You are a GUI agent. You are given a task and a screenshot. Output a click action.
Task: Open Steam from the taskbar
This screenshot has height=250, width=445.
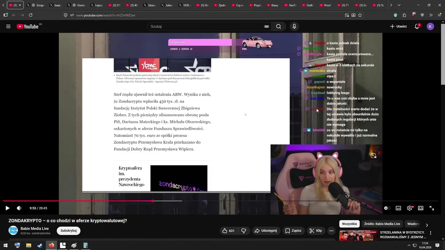[x=40, y=245]
